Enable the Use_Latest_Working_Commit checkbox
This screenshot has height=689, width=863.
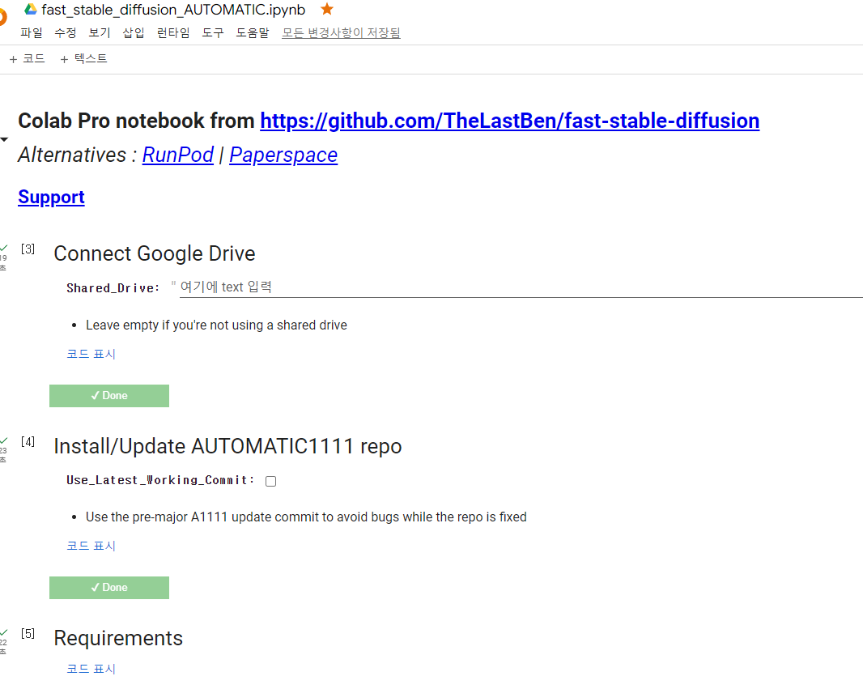[x=270, y=482]
